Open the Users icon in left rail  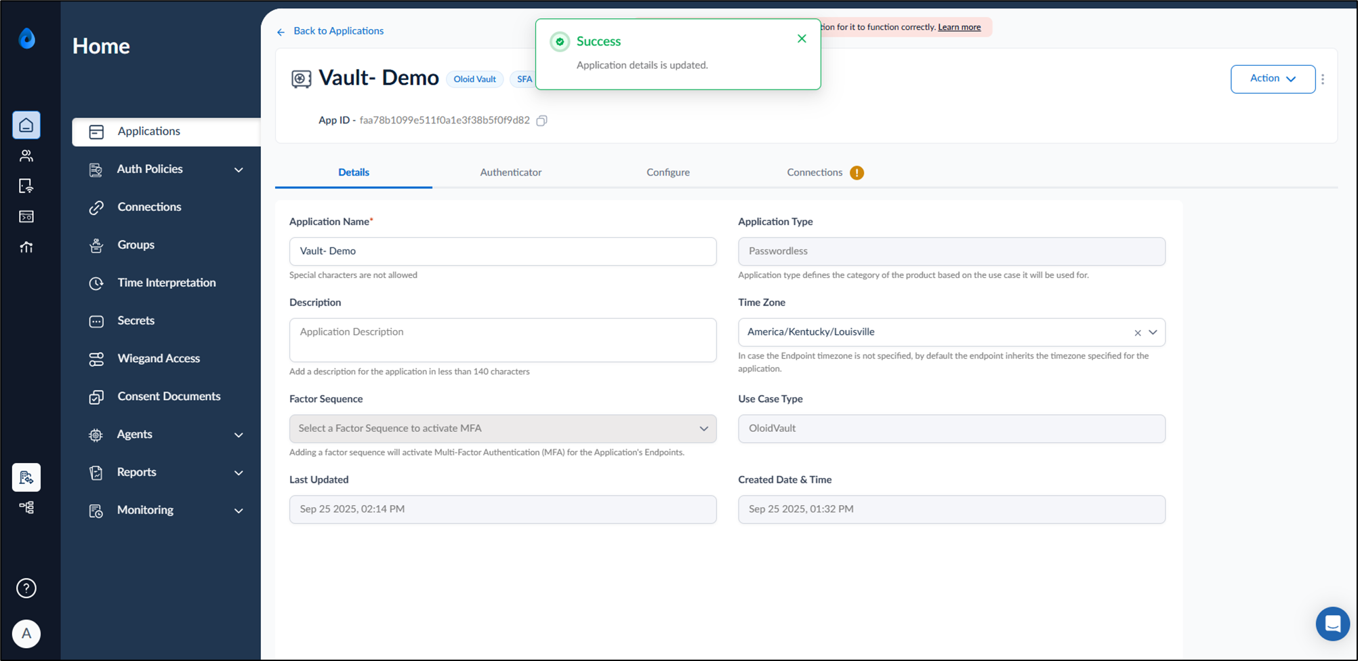(26, 156)
